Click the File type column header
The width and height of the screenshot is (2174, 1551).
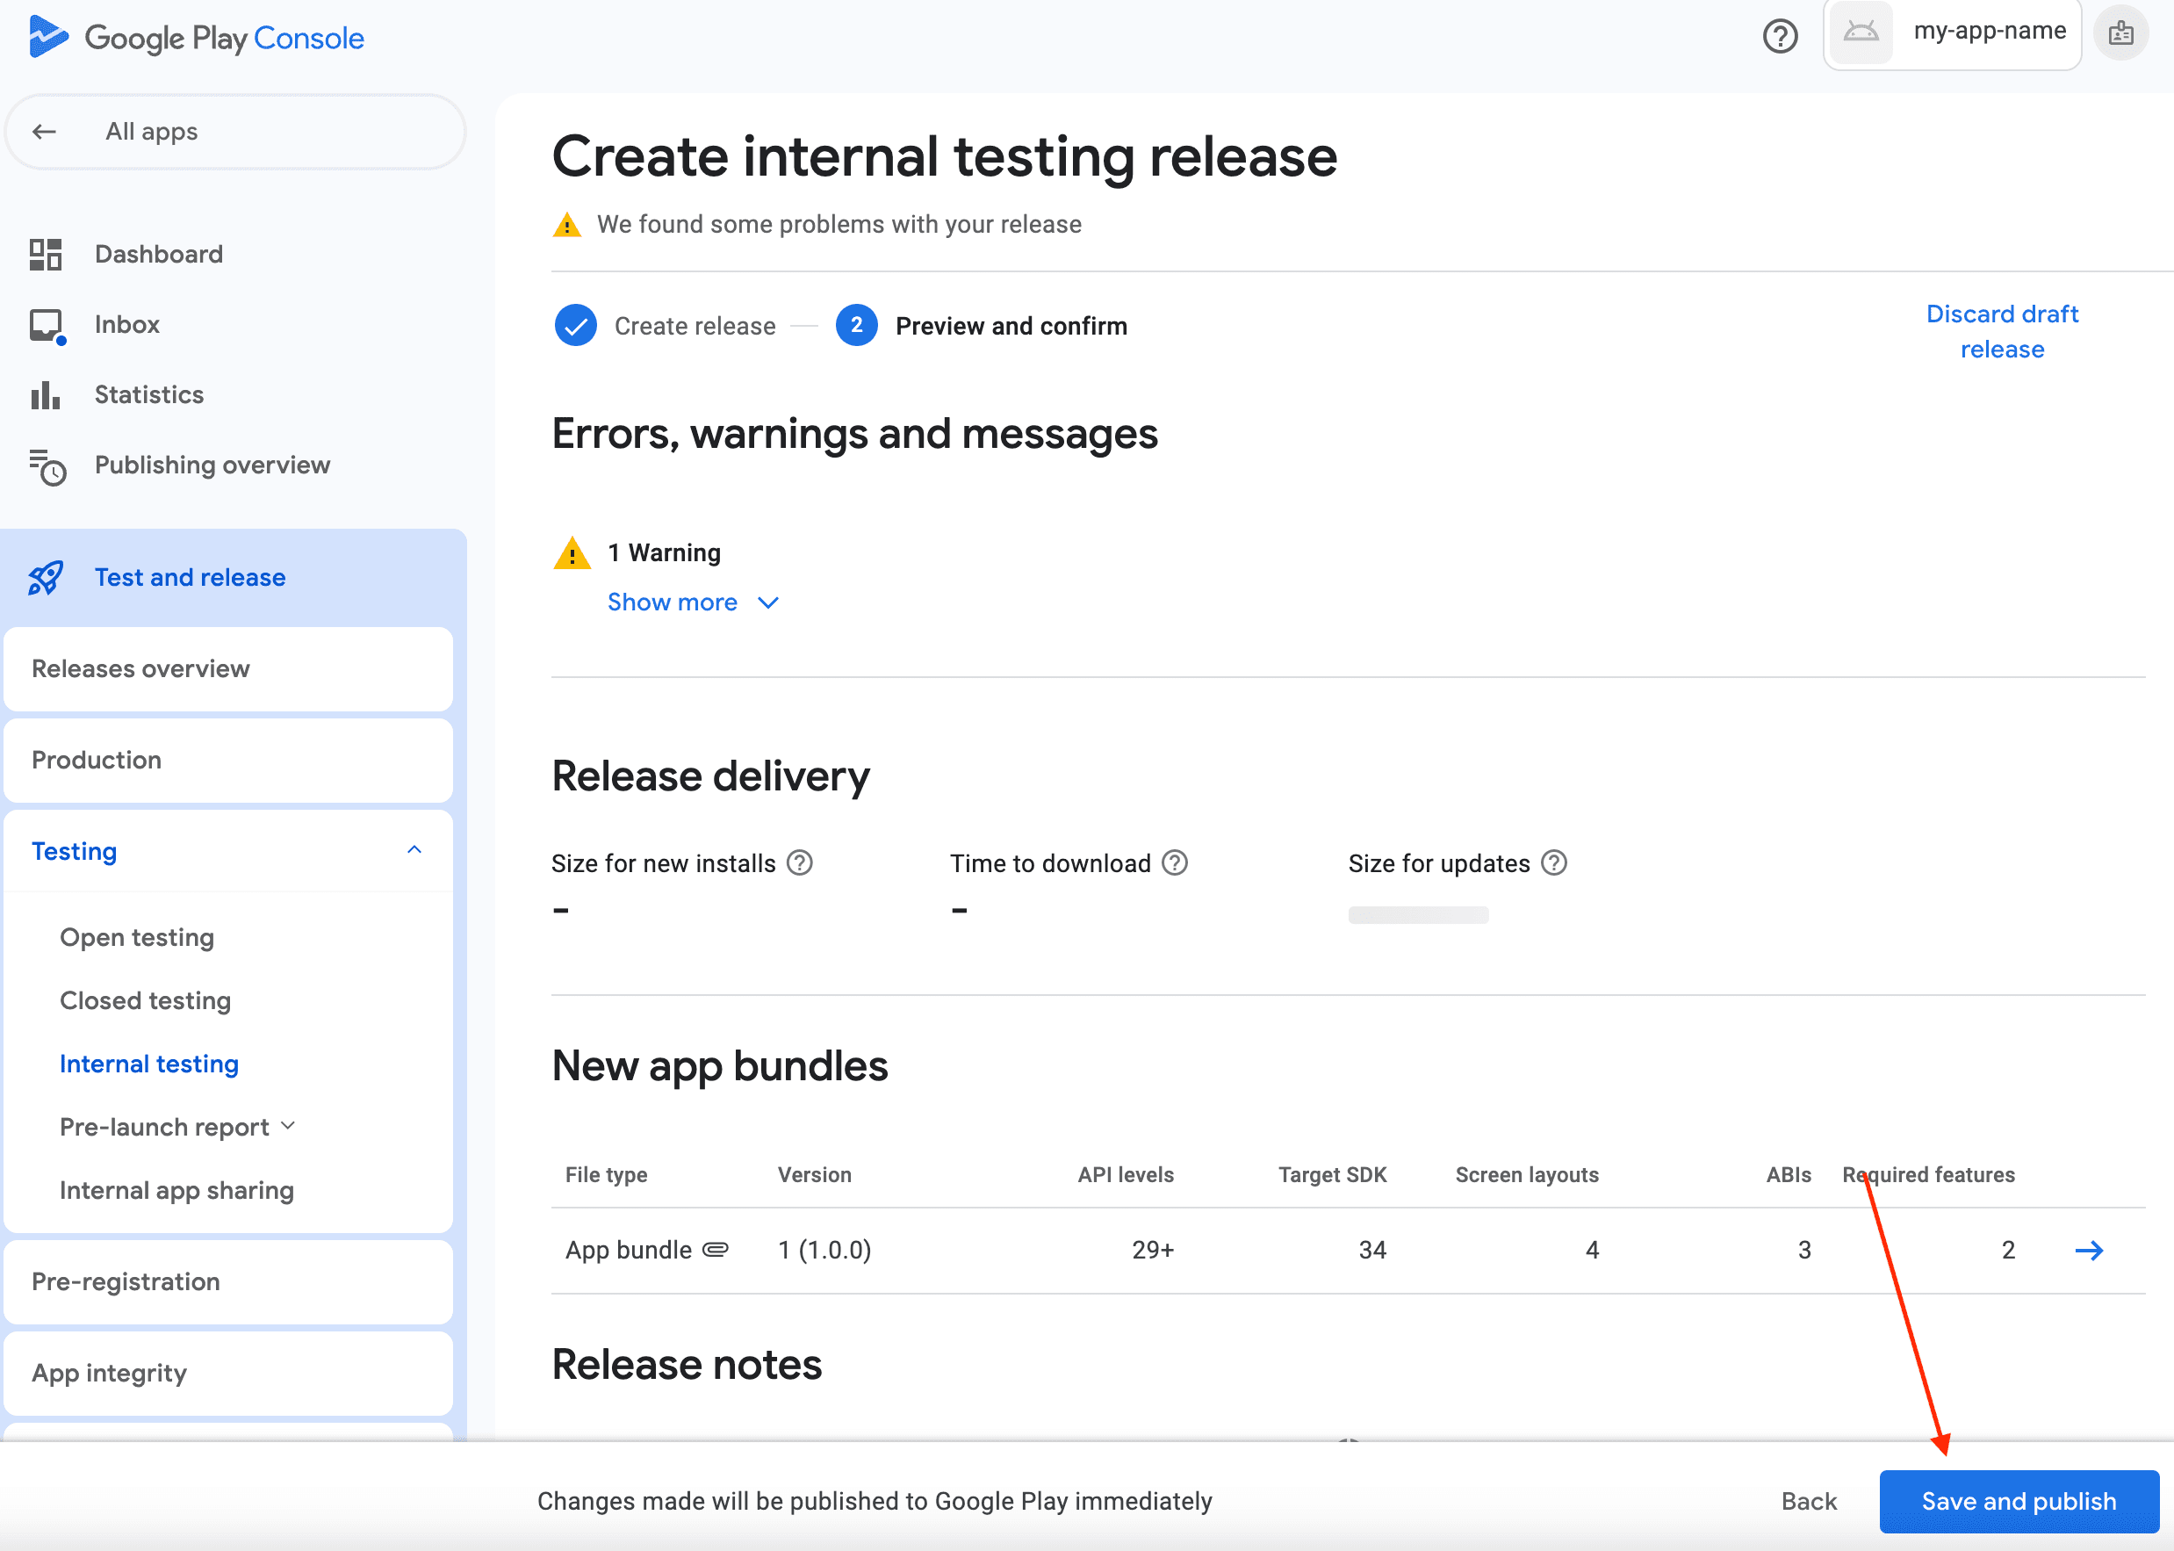pyautogui.click(x=606, y=1175)
